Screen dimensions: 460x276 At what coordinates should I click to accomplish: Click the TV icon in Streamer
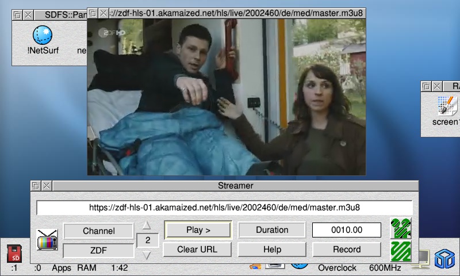coord(47,240)
